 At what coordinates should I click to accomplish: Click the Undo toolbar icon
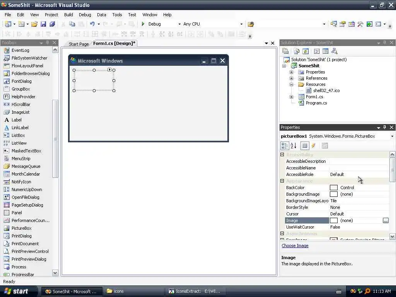tap(92, 24)
